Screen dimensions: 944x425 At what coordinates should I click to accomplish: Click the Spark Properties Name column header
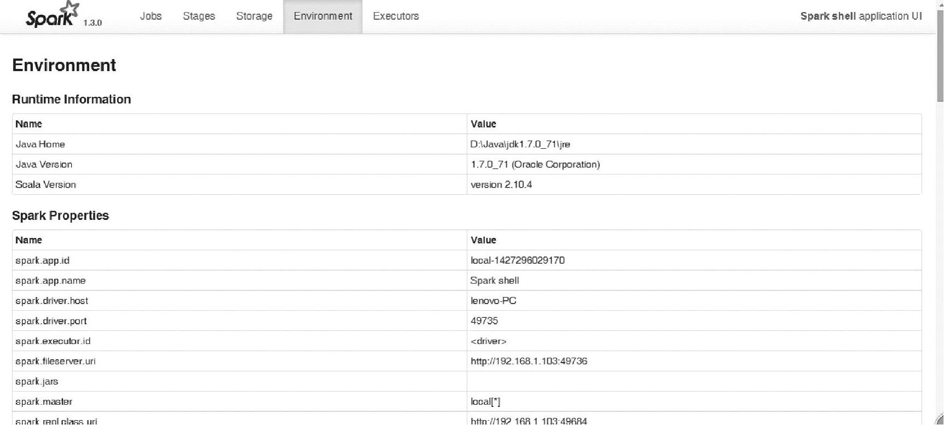pyautogui.click(x=28, y=240)
